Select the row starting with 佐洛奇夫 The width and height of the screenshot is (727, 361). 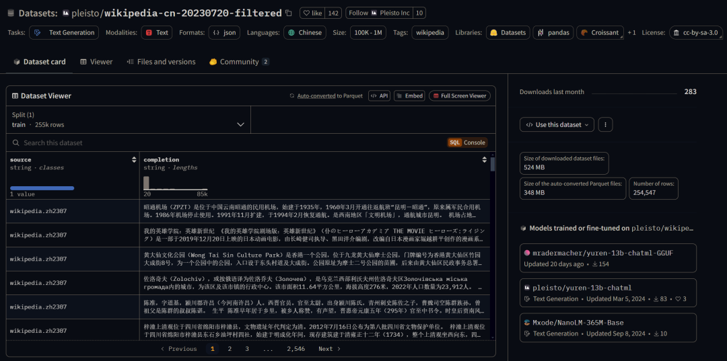click(248, 283)
